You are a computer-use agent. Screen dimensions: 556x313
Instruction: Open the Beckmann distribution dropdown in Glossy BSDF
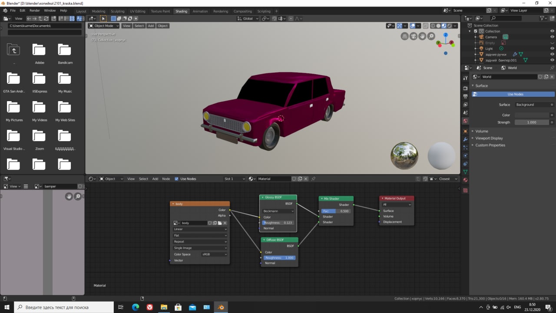click(278, 211)
